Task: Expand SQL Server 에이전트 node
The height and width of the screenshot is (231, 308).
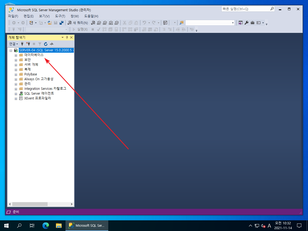Action: (16, 94)
